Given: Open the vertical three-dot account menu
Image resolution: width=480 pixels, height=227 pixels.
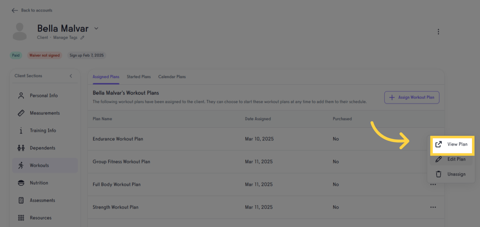Looking at the screenshot, I should (438, 32).
